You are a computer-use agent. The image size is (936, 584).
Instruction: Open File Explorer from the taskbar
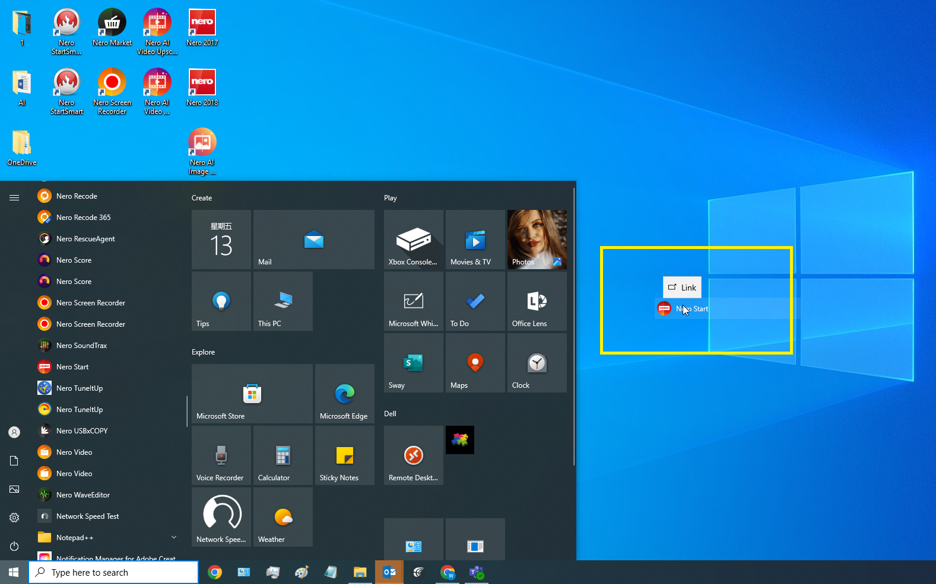[x=360, y=572]
